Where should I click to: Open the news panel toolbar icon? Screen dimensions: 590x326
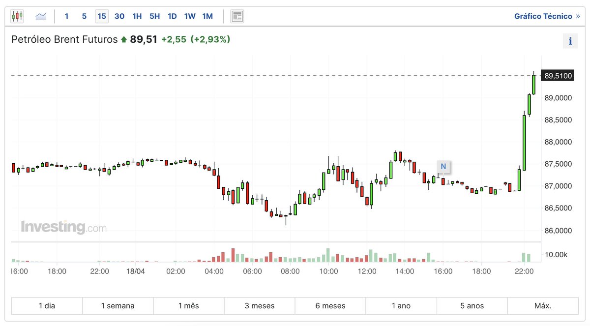237,16
